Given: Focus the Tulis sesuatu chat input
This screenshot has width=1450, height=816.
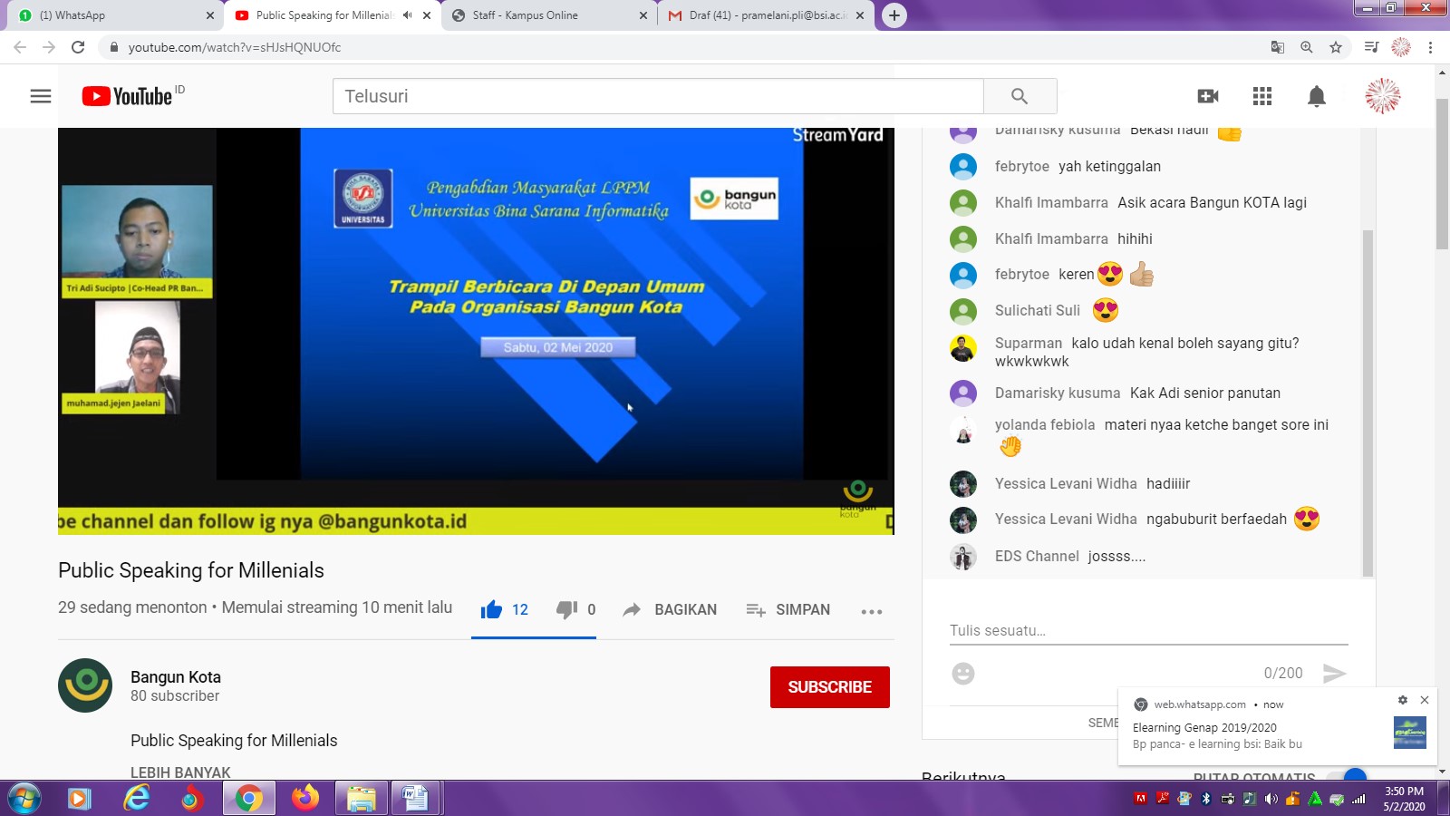Looking at the screenshot, I should click(x=1149, y=630).
